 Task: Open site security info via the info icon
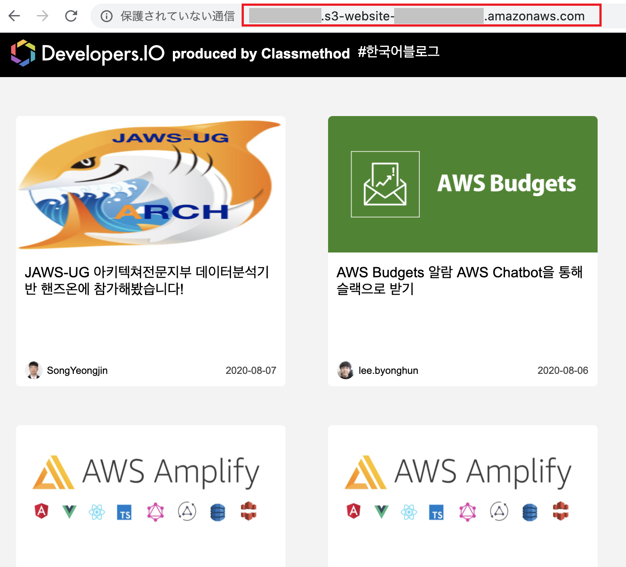106,16
